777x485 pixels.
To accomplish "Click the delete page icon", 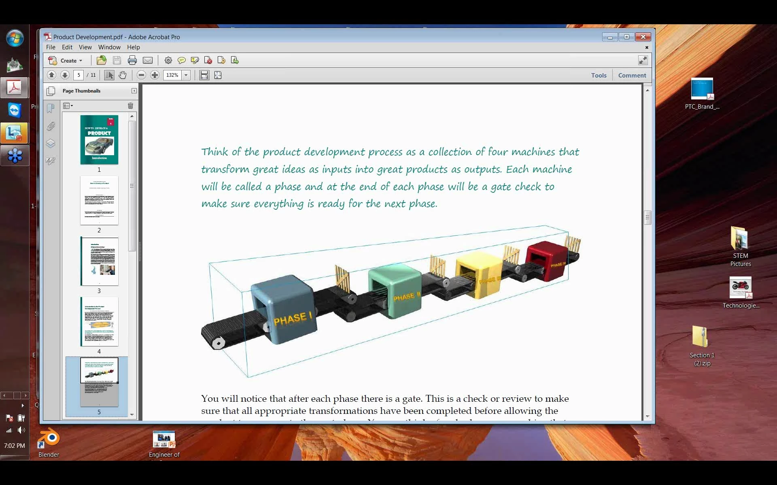I will pyautogui.click(x=208, y=61).
